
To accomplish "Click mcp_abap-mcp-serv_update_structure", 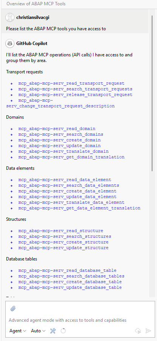I will click(63, 248).
